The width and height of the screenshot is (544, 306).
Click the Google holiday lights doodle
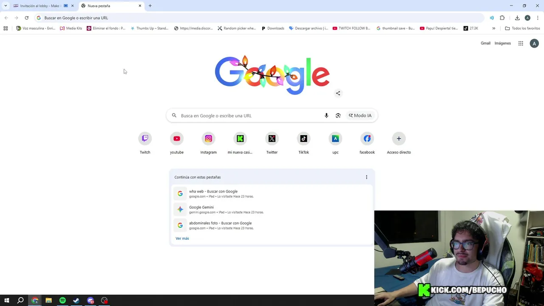point(272,75)
